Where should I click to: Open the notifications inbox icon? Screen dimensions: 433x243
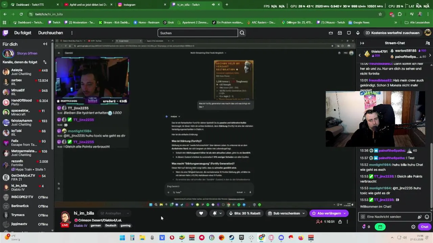point(340,33)
